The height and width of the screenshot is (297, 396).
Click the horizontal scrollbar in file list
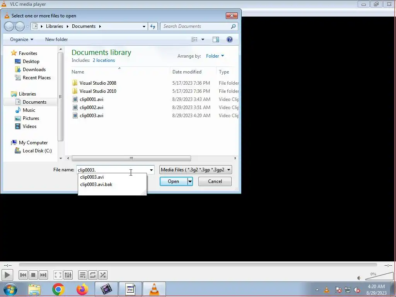coord(131,158)
